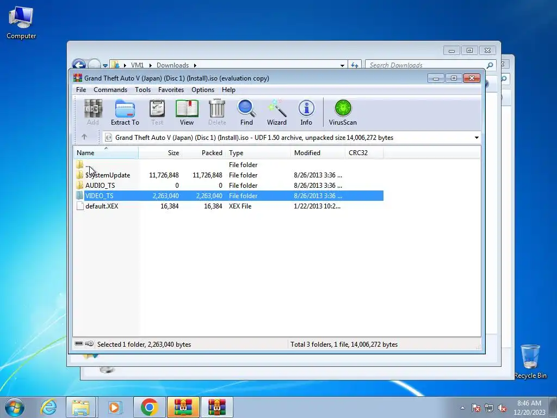Viewport: 557px width, 418px height.
Task: Sort by the Size column header
Action: pos(160,153)
